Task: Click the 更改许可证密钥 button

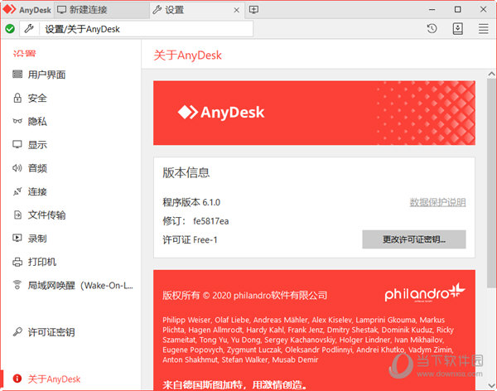Action: [414, 239]
